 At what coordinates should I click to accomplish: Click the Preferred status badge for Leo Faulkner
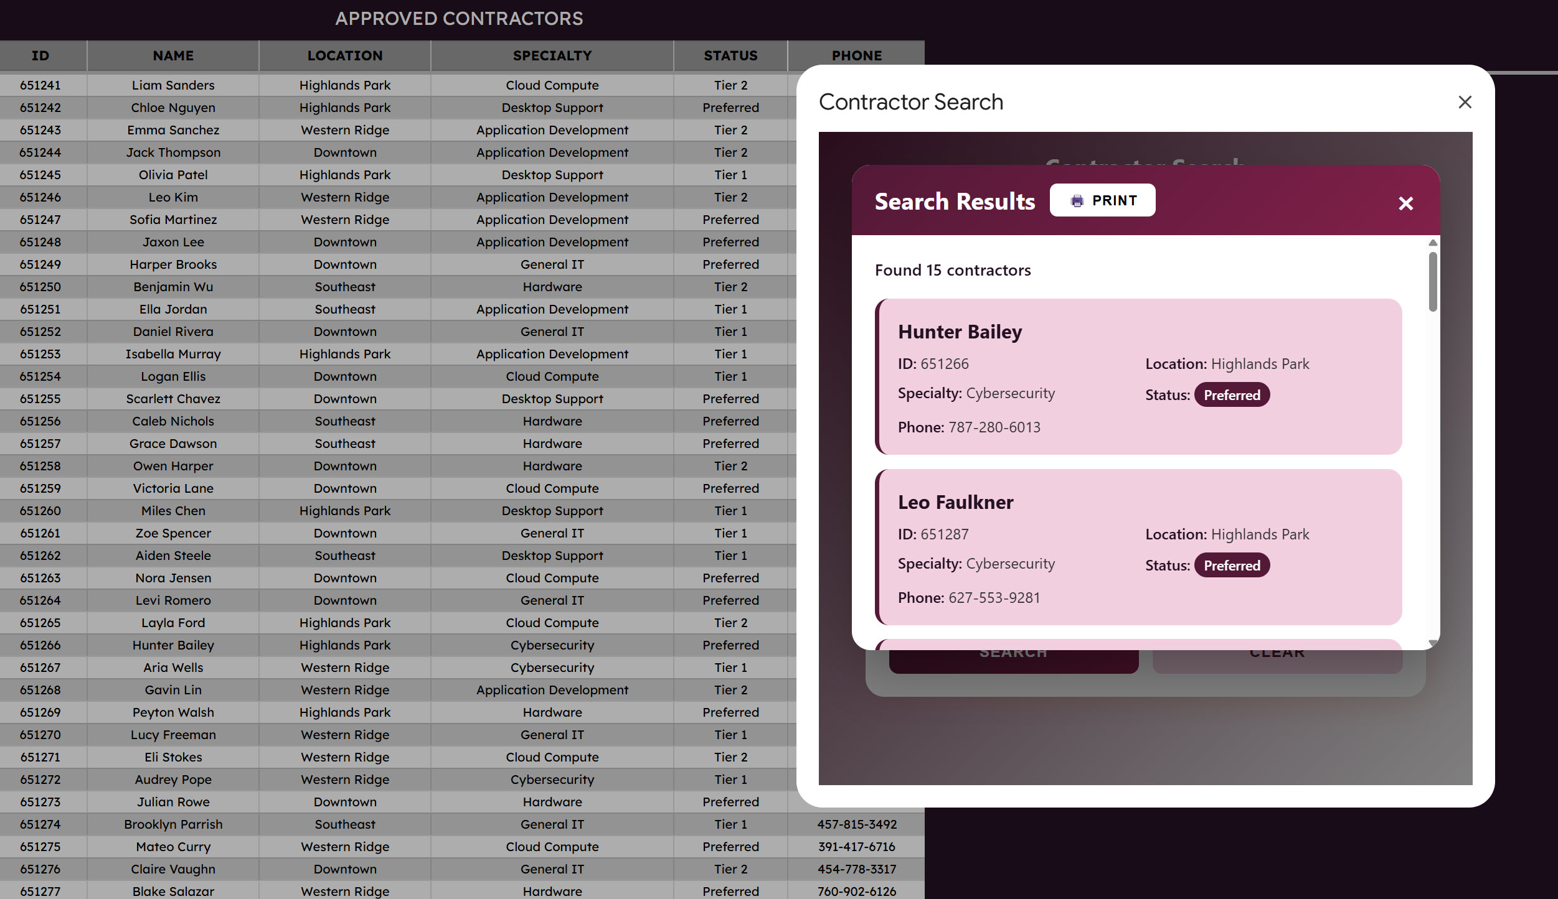click(1232, 566)
